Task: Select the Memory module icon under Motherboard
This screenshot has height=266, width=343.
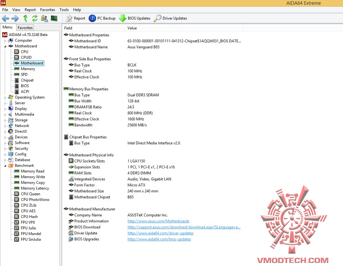Action: point(17,69)
